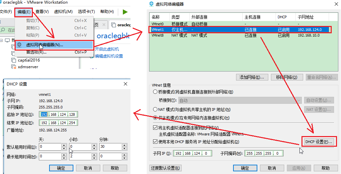Select the 复制(C) entry in the Edit menu
Screen dimensions: 341x174
[54, 28]
